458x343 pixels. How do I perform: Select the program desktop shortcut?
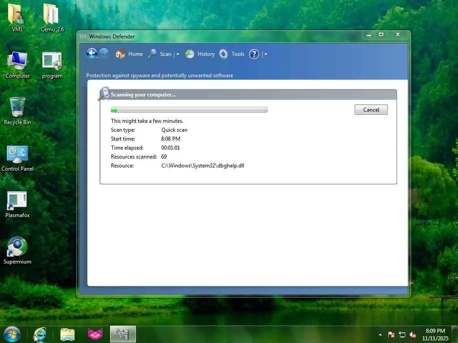(52, 65)
